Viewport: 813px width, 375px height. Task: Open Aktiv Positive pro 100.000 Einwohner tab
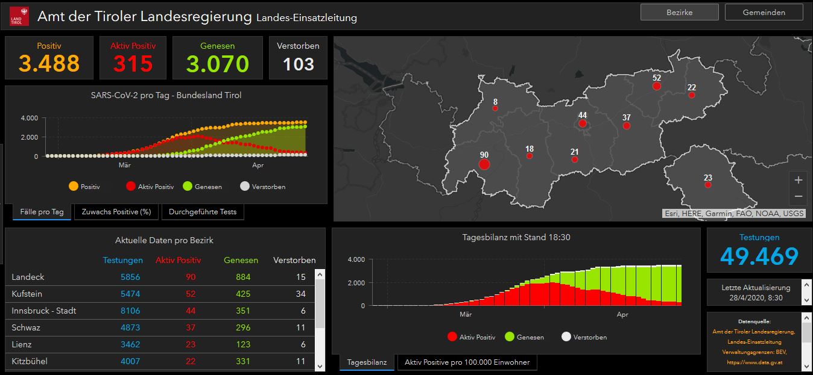coord(467,362)
